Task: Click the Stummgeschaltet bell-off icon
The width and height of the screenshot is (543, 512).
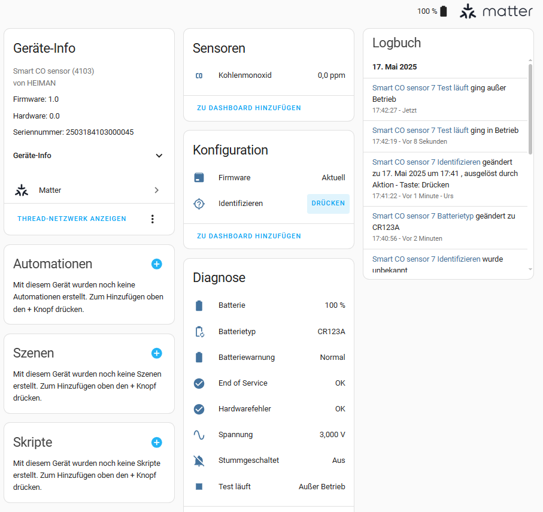Action: pos(199,461)
